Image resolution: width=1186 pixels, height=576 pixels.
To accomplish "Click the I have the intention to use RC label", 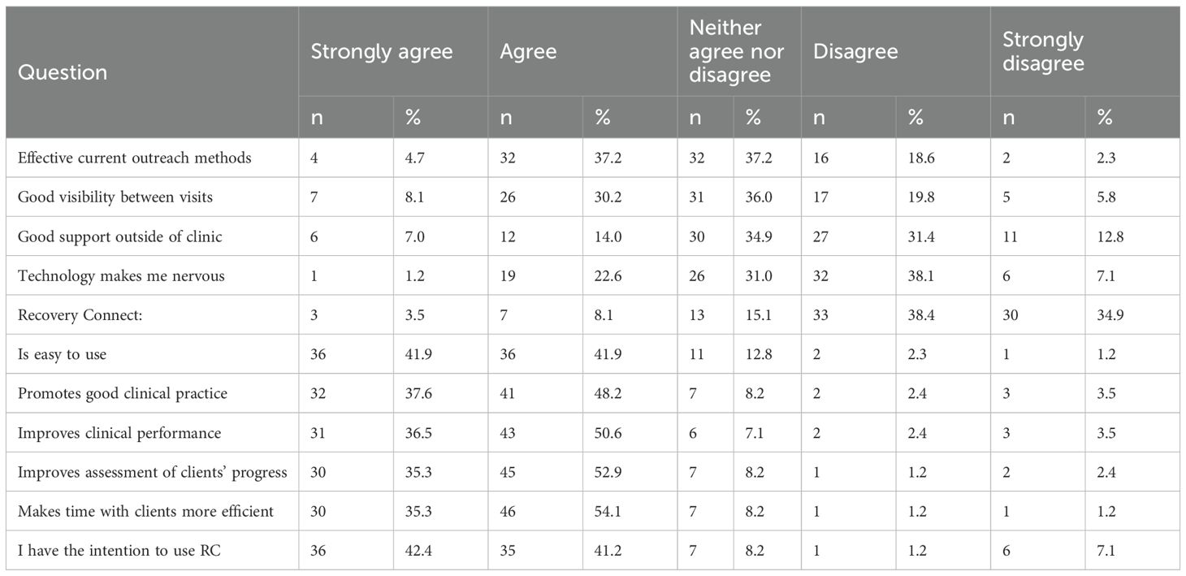I will pyautogui.click(x=119, y=552).
